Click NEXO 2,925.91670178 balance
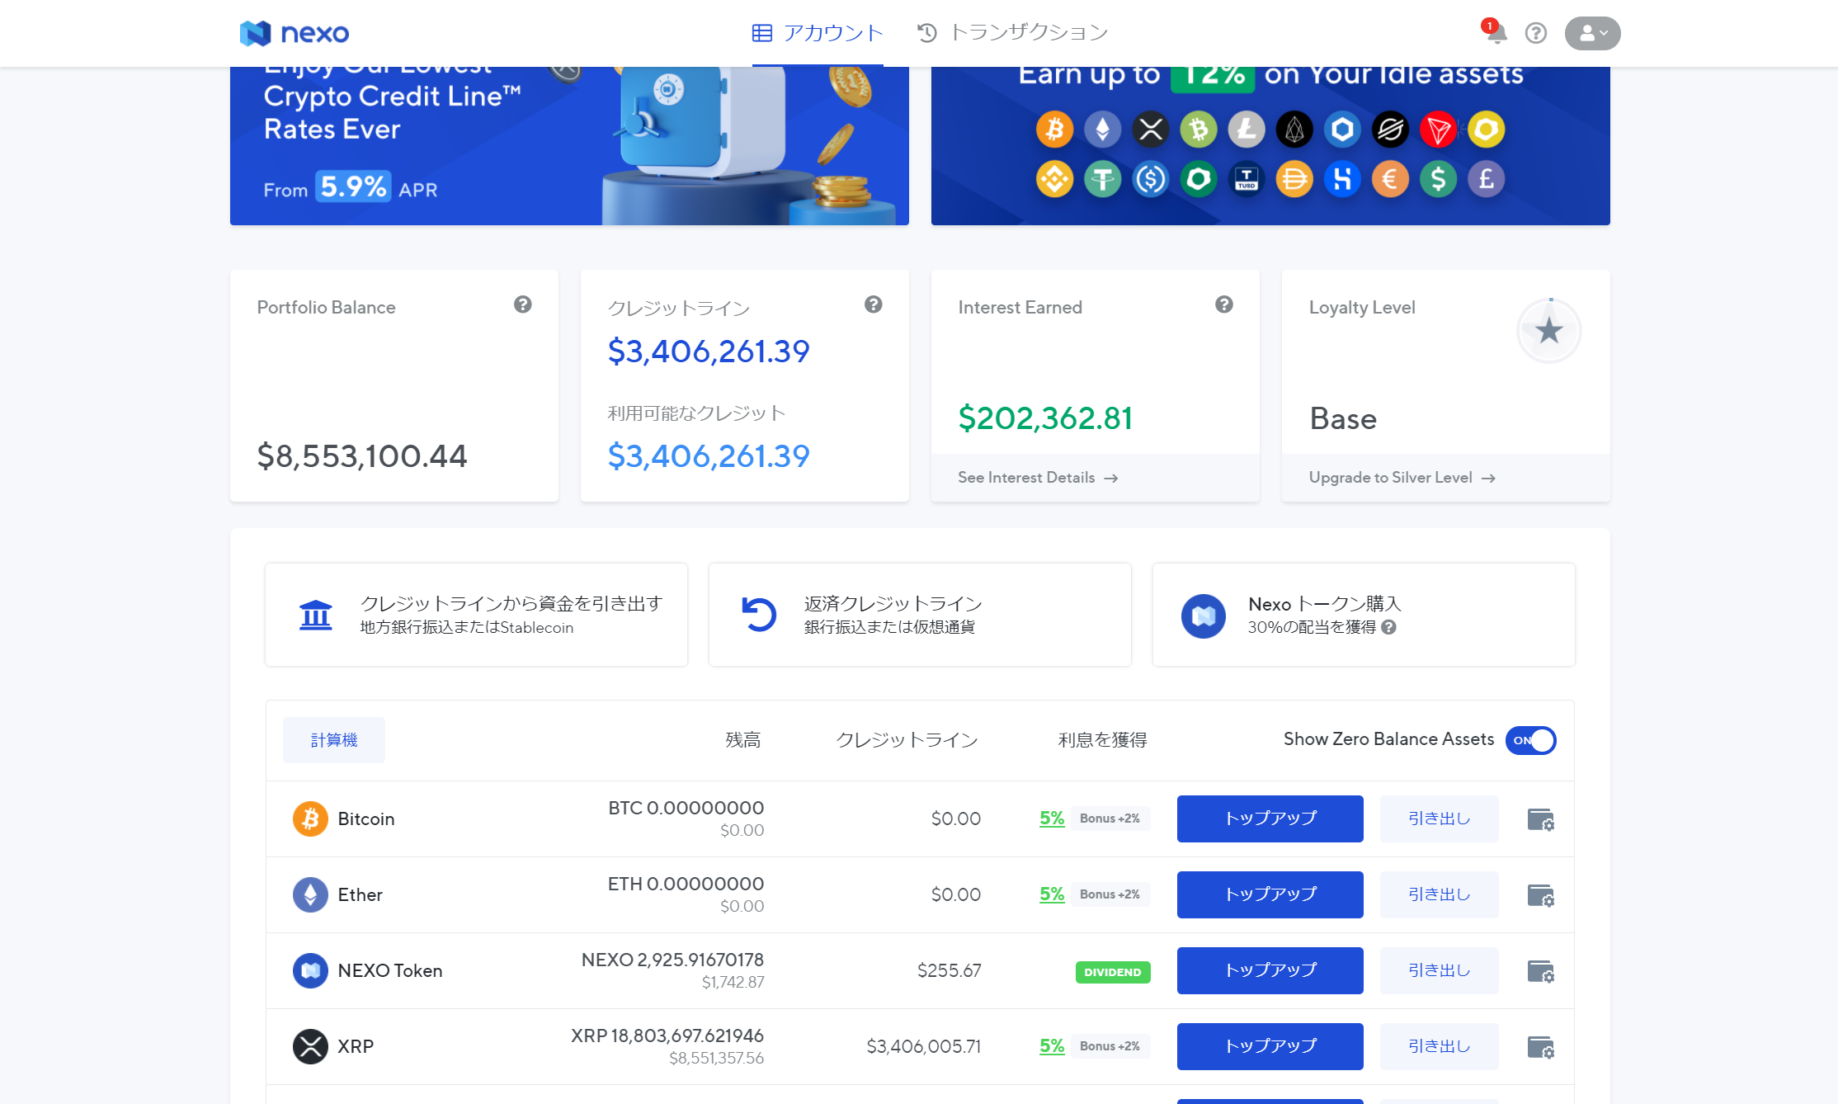 (x=672, y=960)
